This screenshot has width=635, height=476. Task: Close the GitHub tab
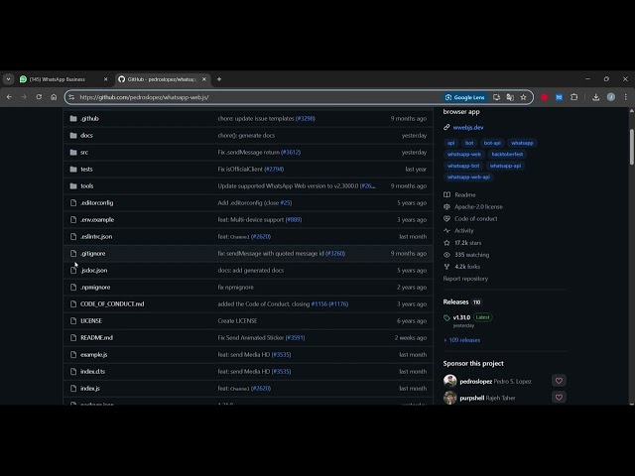pyautogui.click(x=204, y=79)
